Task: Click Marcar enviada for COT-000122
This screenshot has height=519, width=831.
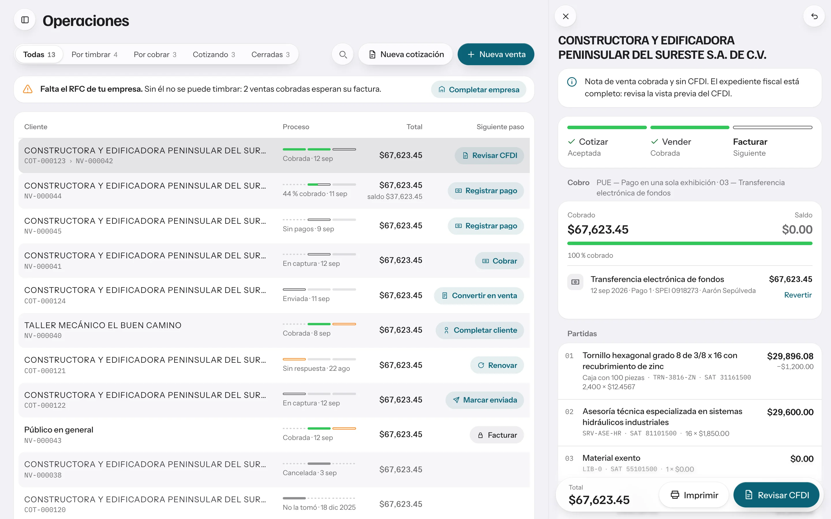Action: coord(484,400)
